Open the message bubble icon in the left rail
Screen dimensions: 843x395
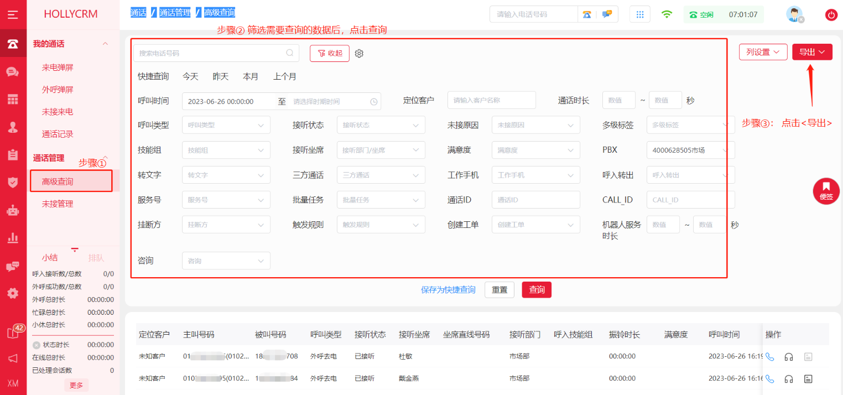point(13,267)
